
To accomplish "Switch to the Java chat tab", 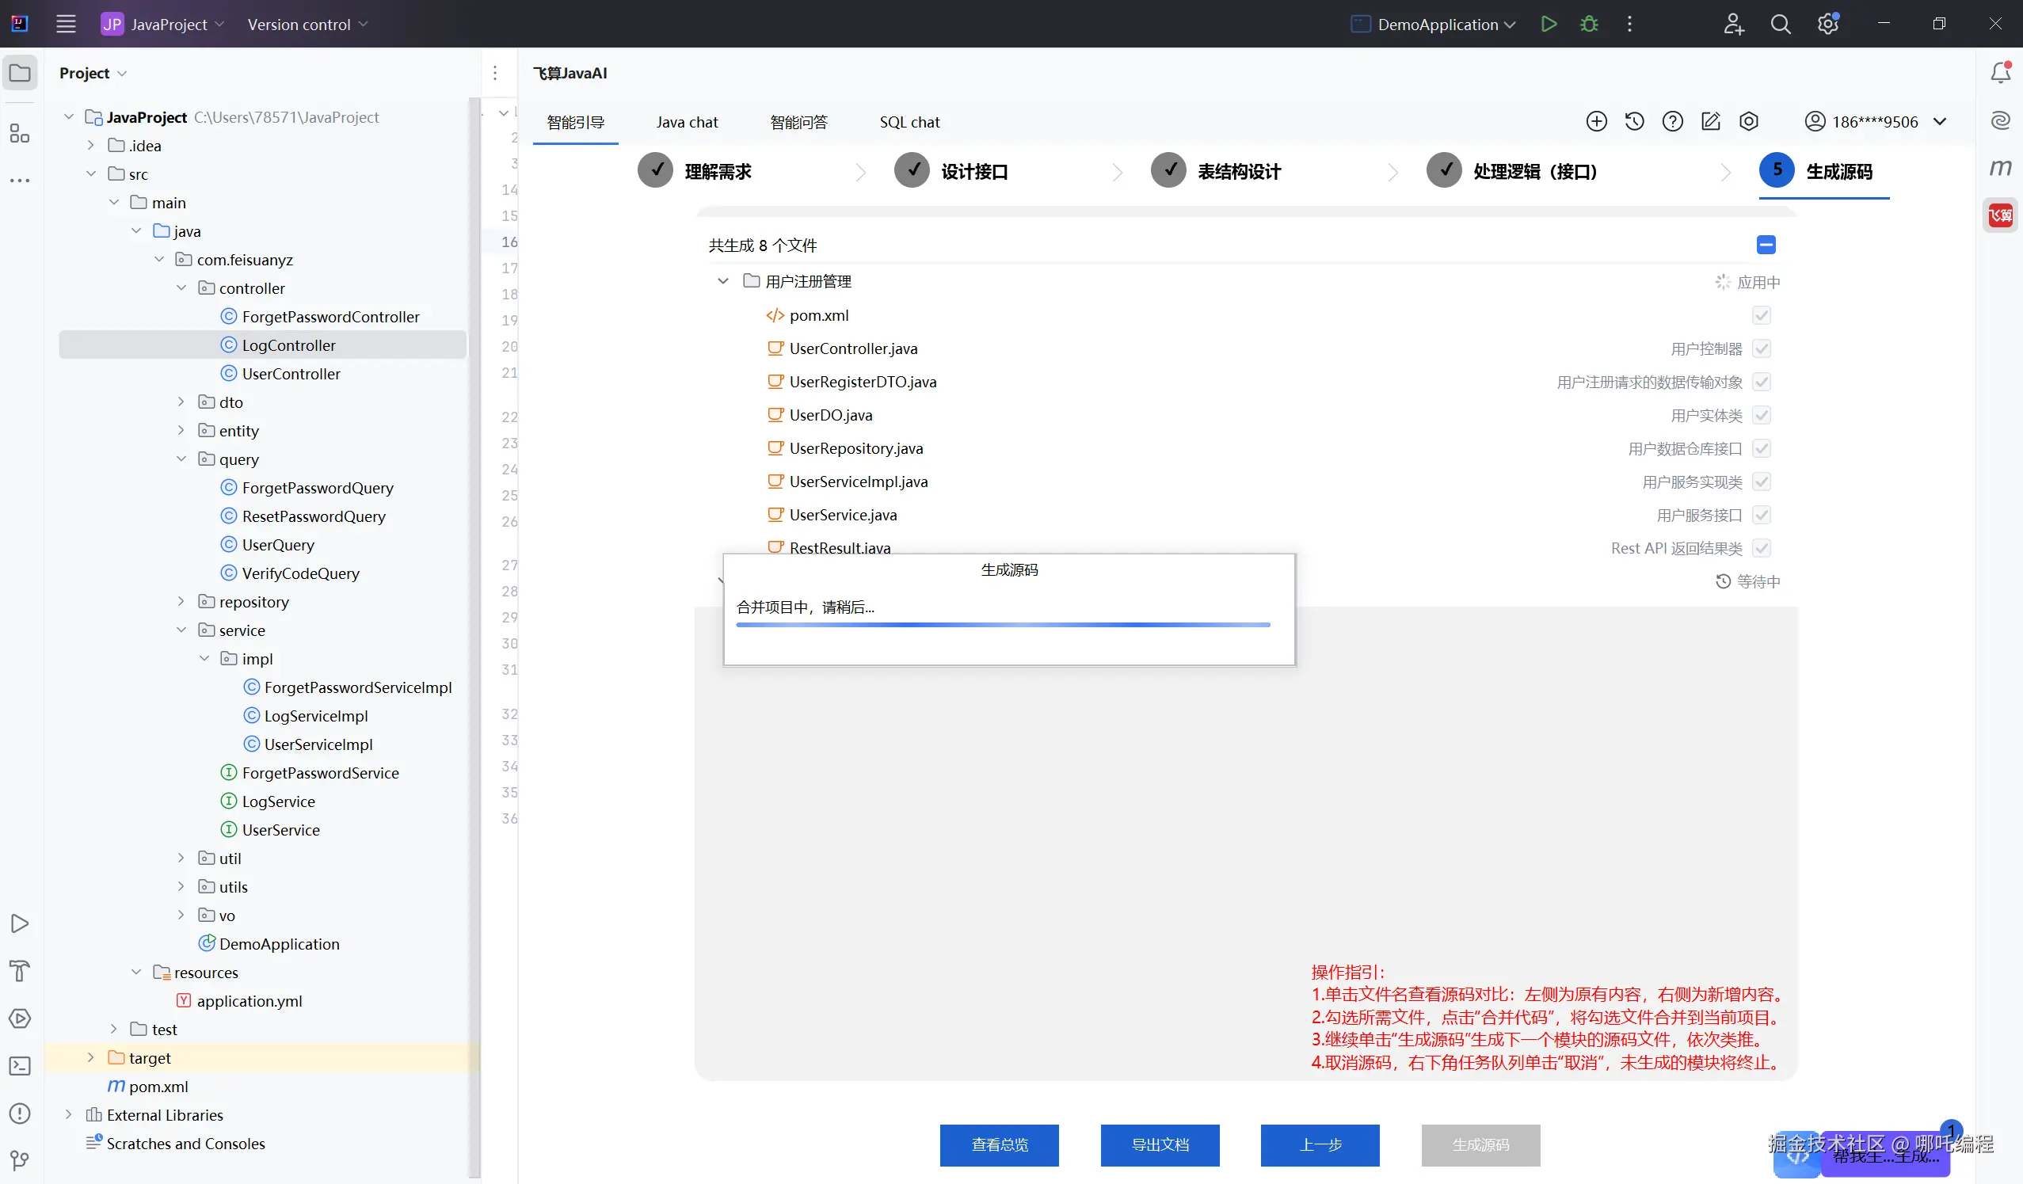I will pyautogui.click(x=687, y=122).
